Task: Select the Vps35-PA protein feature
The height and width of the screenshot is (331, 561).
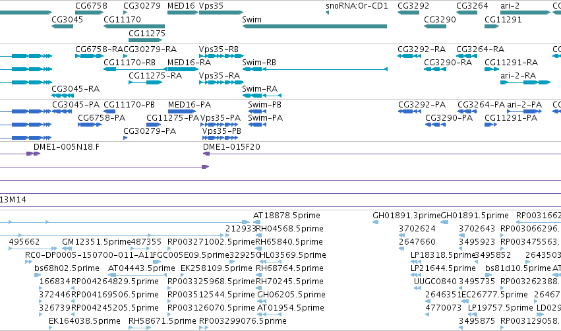Action: tap(220, 125)
